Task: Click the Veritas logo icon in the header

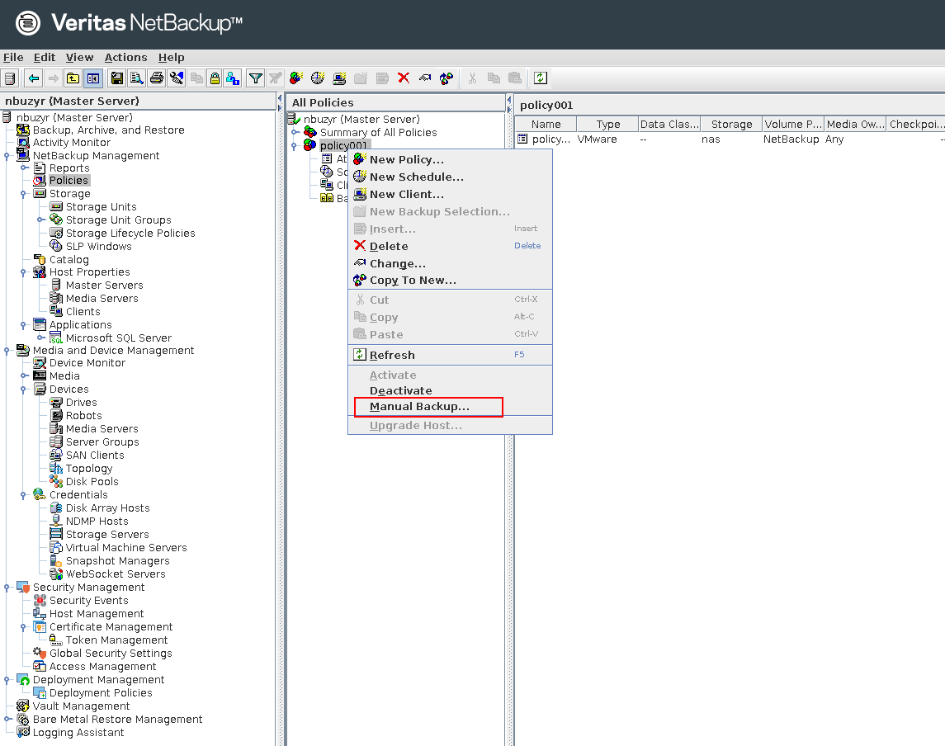Action: pos(28,23)
